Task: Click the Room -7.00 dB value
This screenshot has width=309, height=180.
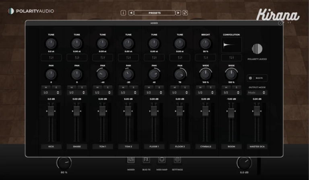Action: 231,99
